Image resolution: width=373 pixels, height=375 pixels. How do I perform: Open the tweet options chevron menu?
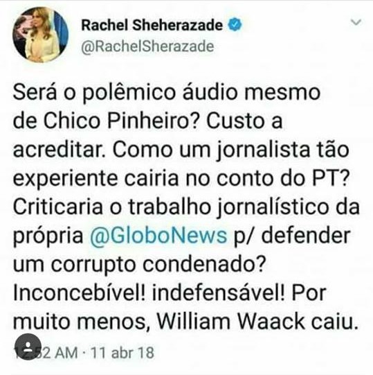click(356, 22)
